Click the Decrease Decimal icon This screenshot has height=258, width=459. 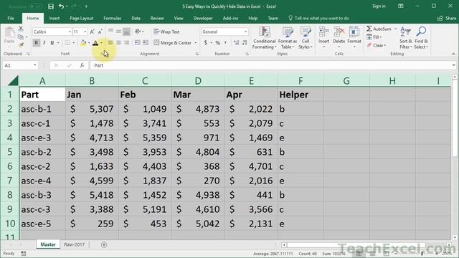(245, 43)
